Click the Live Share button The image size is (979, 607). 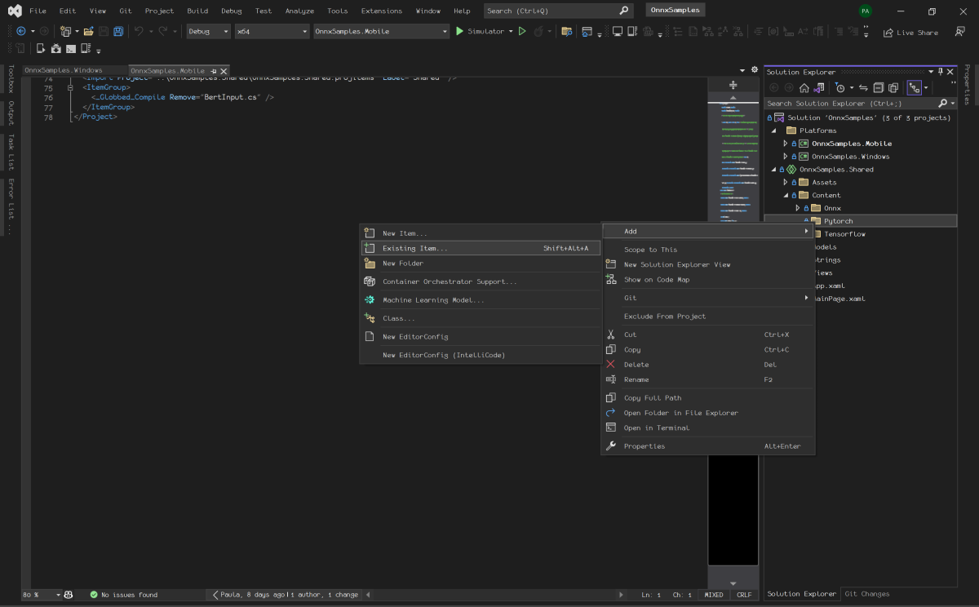coord(910,33)
